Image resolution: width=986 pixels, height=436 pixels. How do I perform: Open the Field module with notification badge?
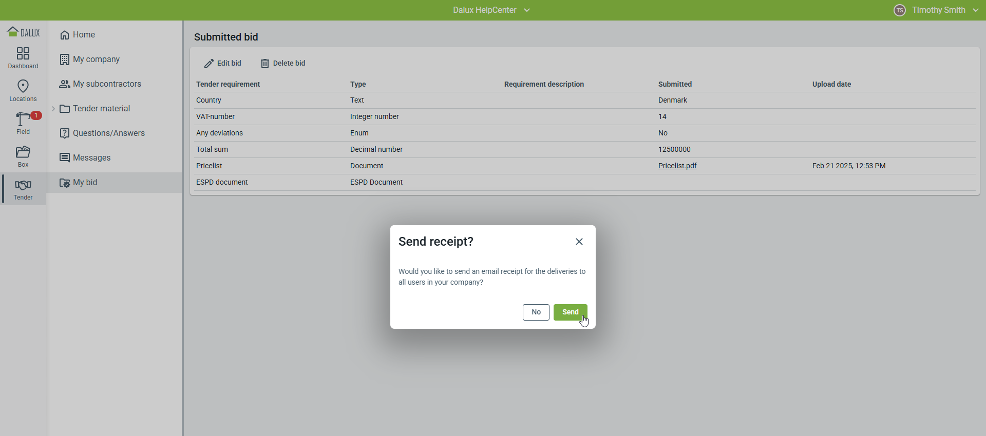[x=23, y=123]
